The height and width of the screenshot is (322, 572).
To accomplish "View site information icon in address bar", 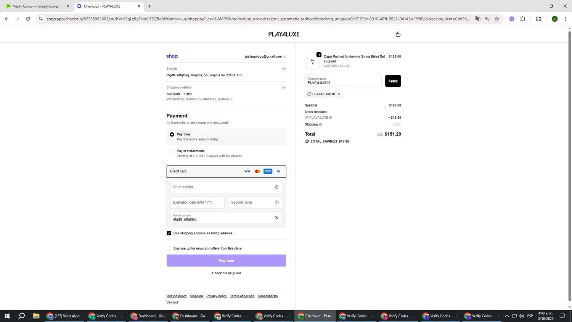I will 41,19.
